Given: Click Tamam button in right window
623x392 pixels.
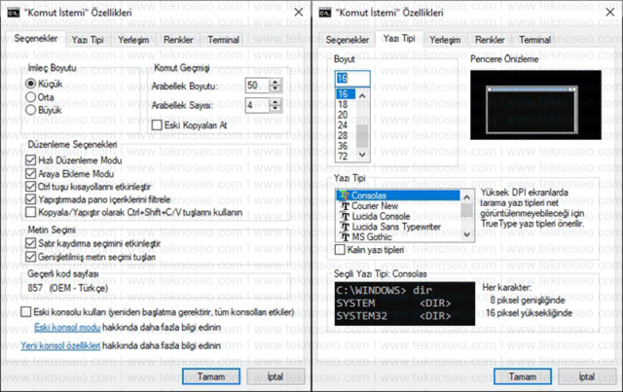Looking at the screenshot, I should pos(523,376).
